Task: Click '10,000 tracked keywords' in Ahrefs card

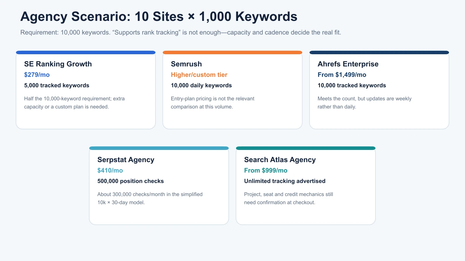Action: [x=352, y=85]
